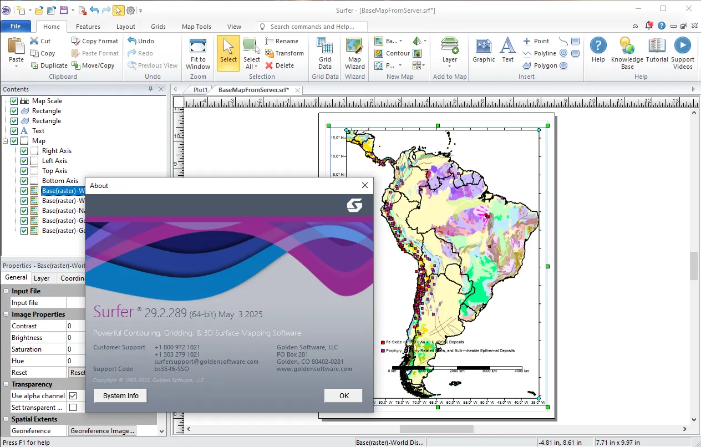This screenshot has height=447, width=701.
Task: Click the Undo arrow in the ribbon
Action: tap(141, 41)
